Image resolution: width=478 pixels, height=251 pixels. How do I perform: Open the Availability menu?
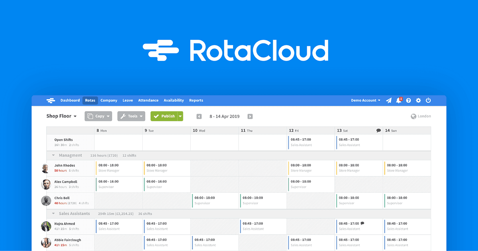point(174,100)
